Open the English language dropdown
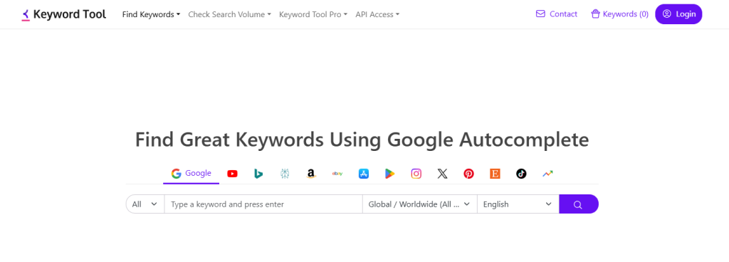729x262 pixels. point(518,204)
